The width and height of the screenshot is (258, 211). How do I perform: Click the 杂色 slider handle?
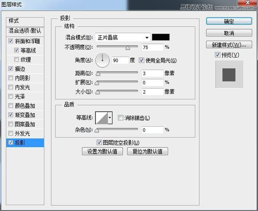[97, 131]
